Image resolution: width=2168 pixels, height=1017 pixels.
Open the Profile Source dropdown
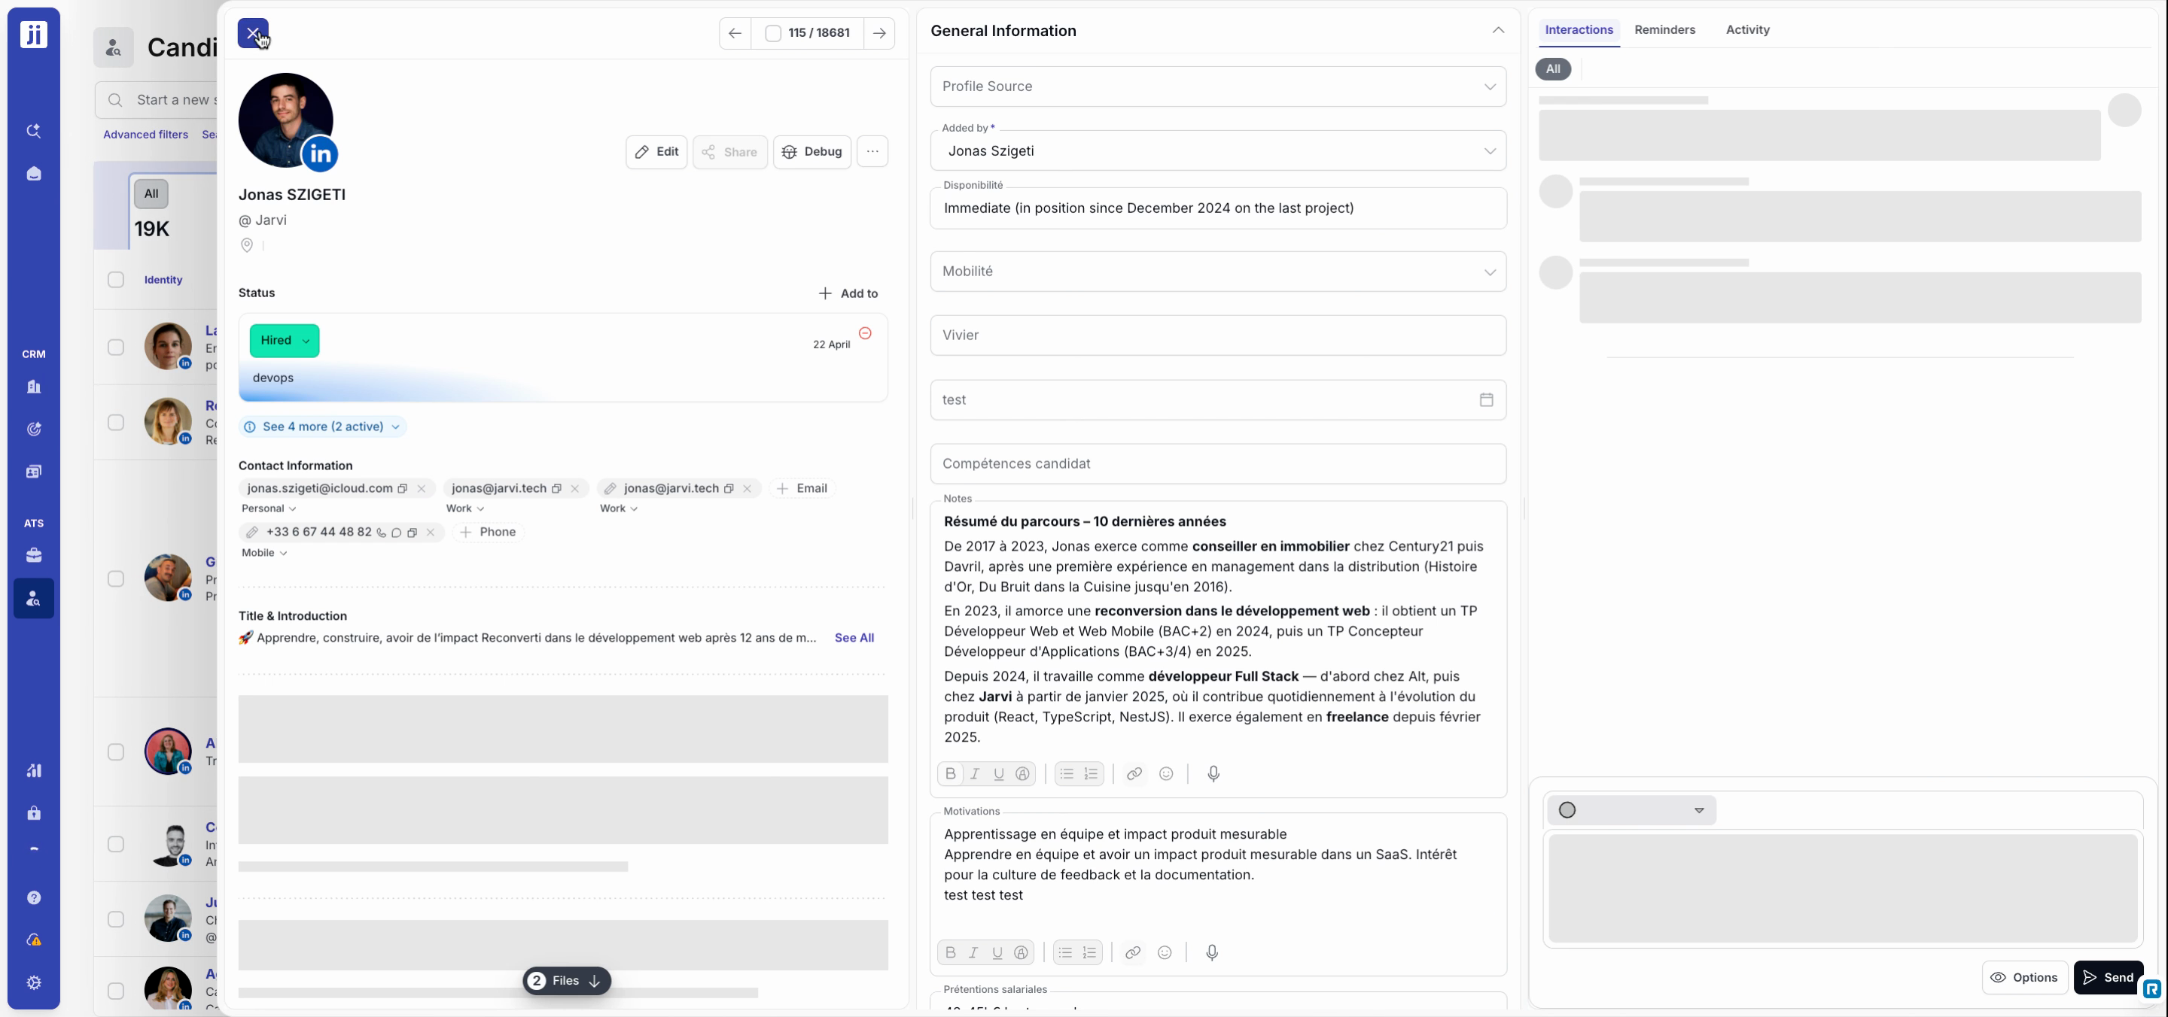tap(1218, 87)
